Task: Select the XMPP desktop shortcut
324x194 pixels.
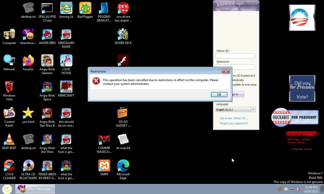Action: pos(104,168)
